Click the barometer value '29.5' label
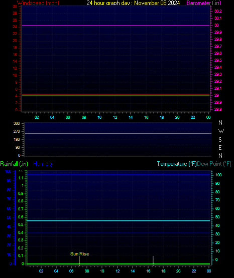Image resolution: width=234 pixels, height=278 pixels. [x=218, y=60]
